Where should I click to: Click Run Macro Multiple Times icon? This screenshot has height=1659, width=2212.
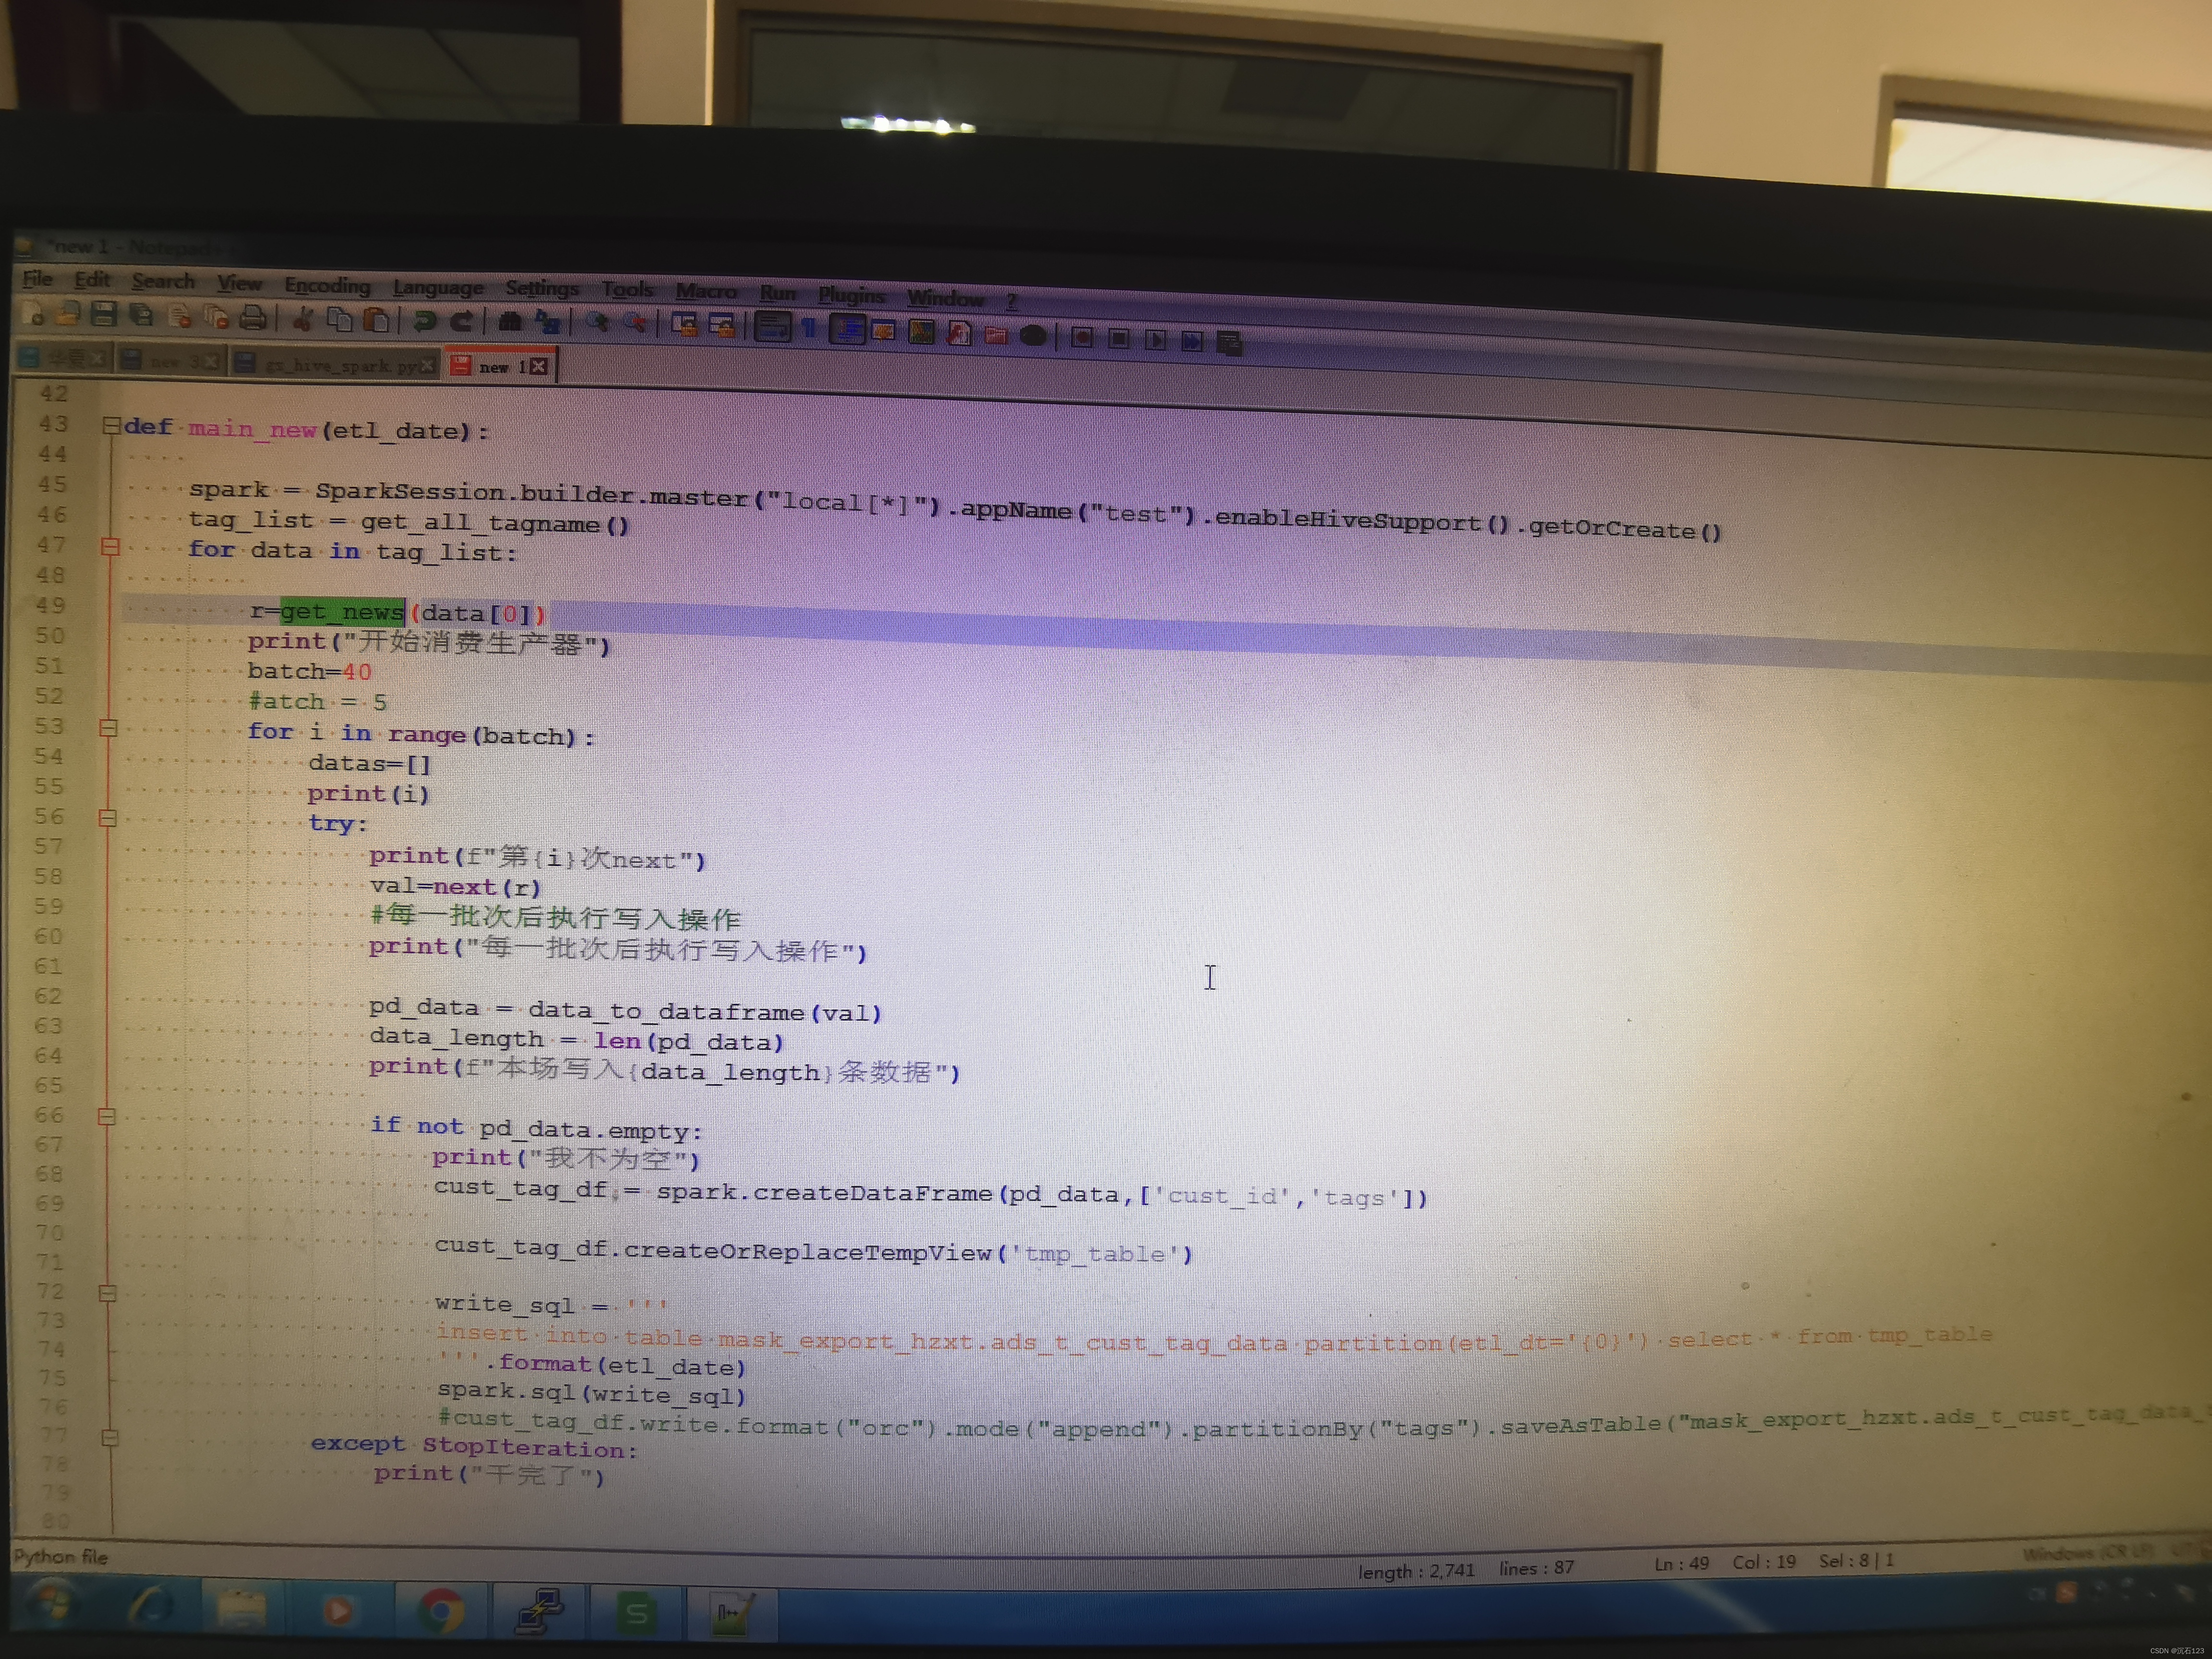(x=1192, y=341)
